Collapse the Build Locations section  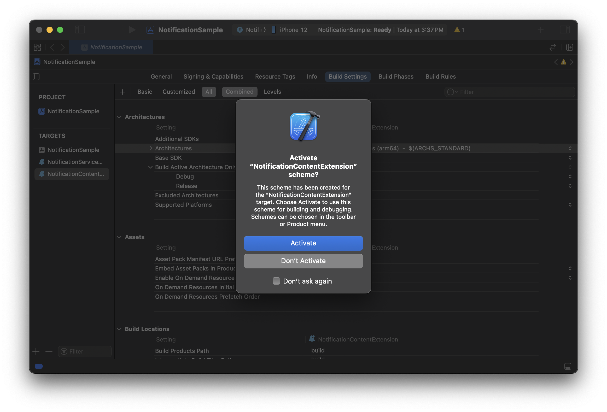click(119, 329)
